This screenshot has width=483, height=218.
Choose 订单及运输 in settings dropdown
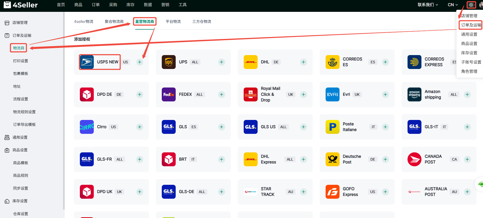[471, 25]
